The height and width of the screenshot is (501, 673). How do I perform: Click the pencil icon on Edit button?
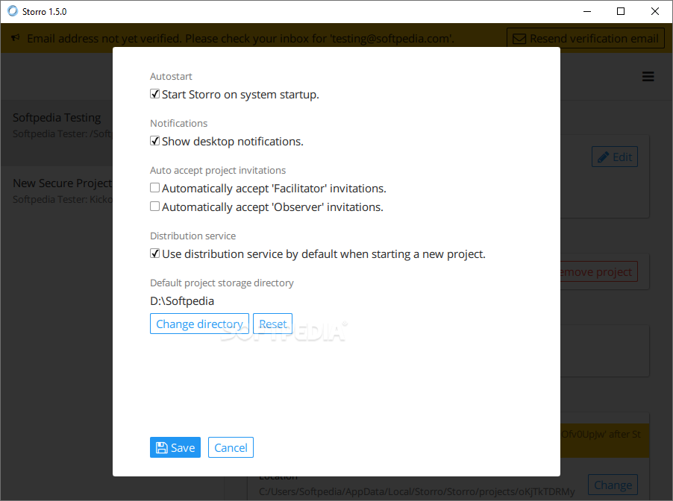point(603,157)
